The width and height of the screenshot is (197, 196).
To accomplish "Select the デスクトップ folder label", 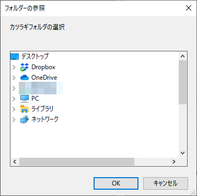I will point(35,57).
